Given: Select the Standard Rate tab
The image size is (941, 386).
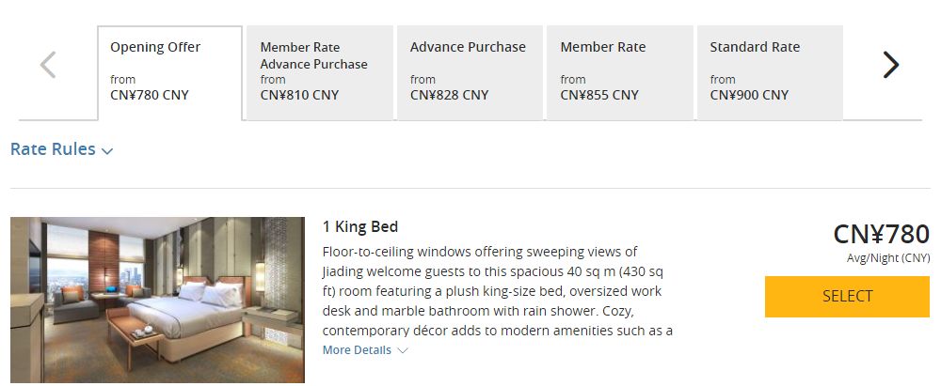Looking at the screenshot, I should 769,72.
